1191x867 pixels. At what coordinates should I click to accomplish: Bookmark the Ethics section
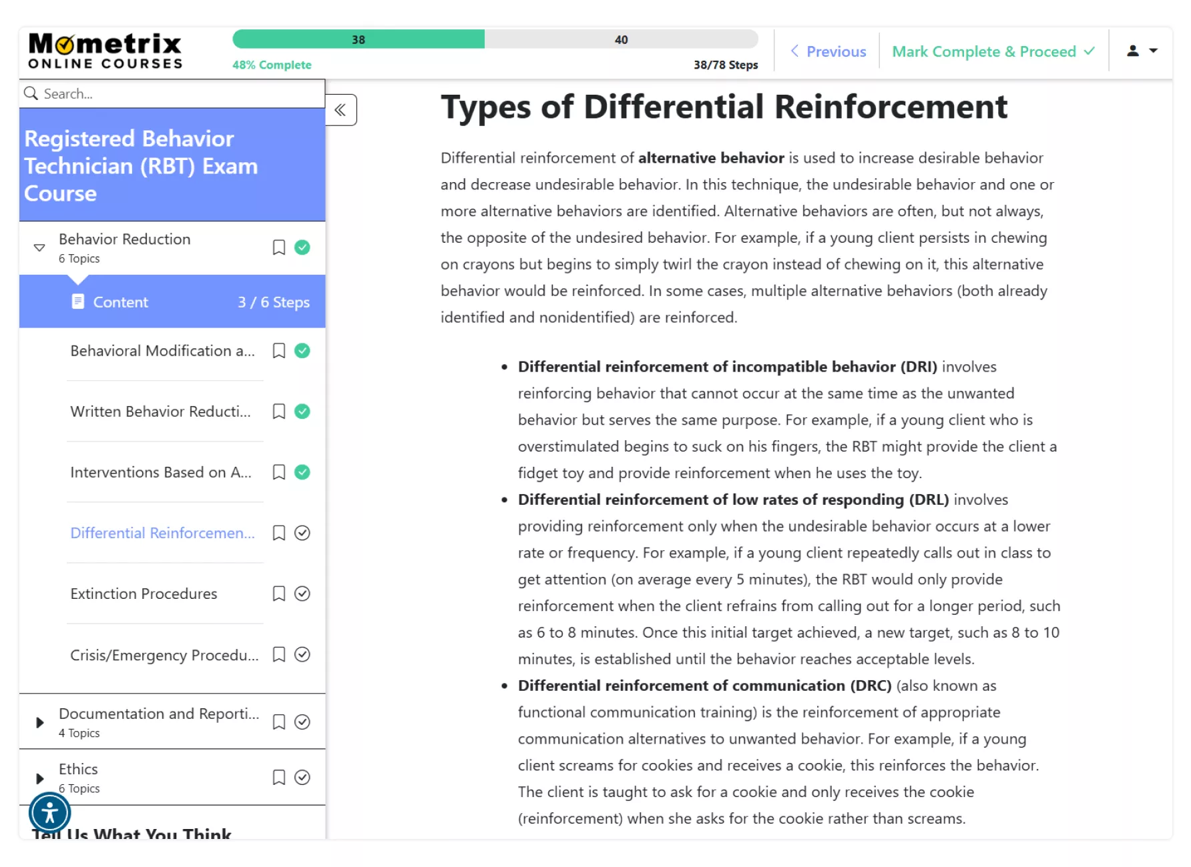(x=279, y=778)
